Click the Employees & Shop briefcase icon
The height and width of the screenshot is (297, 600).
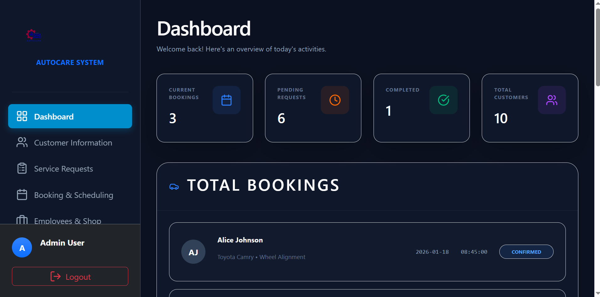(22, 220)
